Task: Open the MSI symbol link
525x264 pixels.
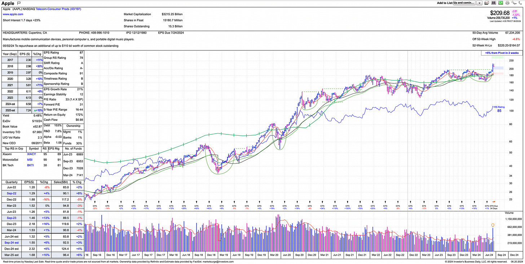Action: click(30, 159)
